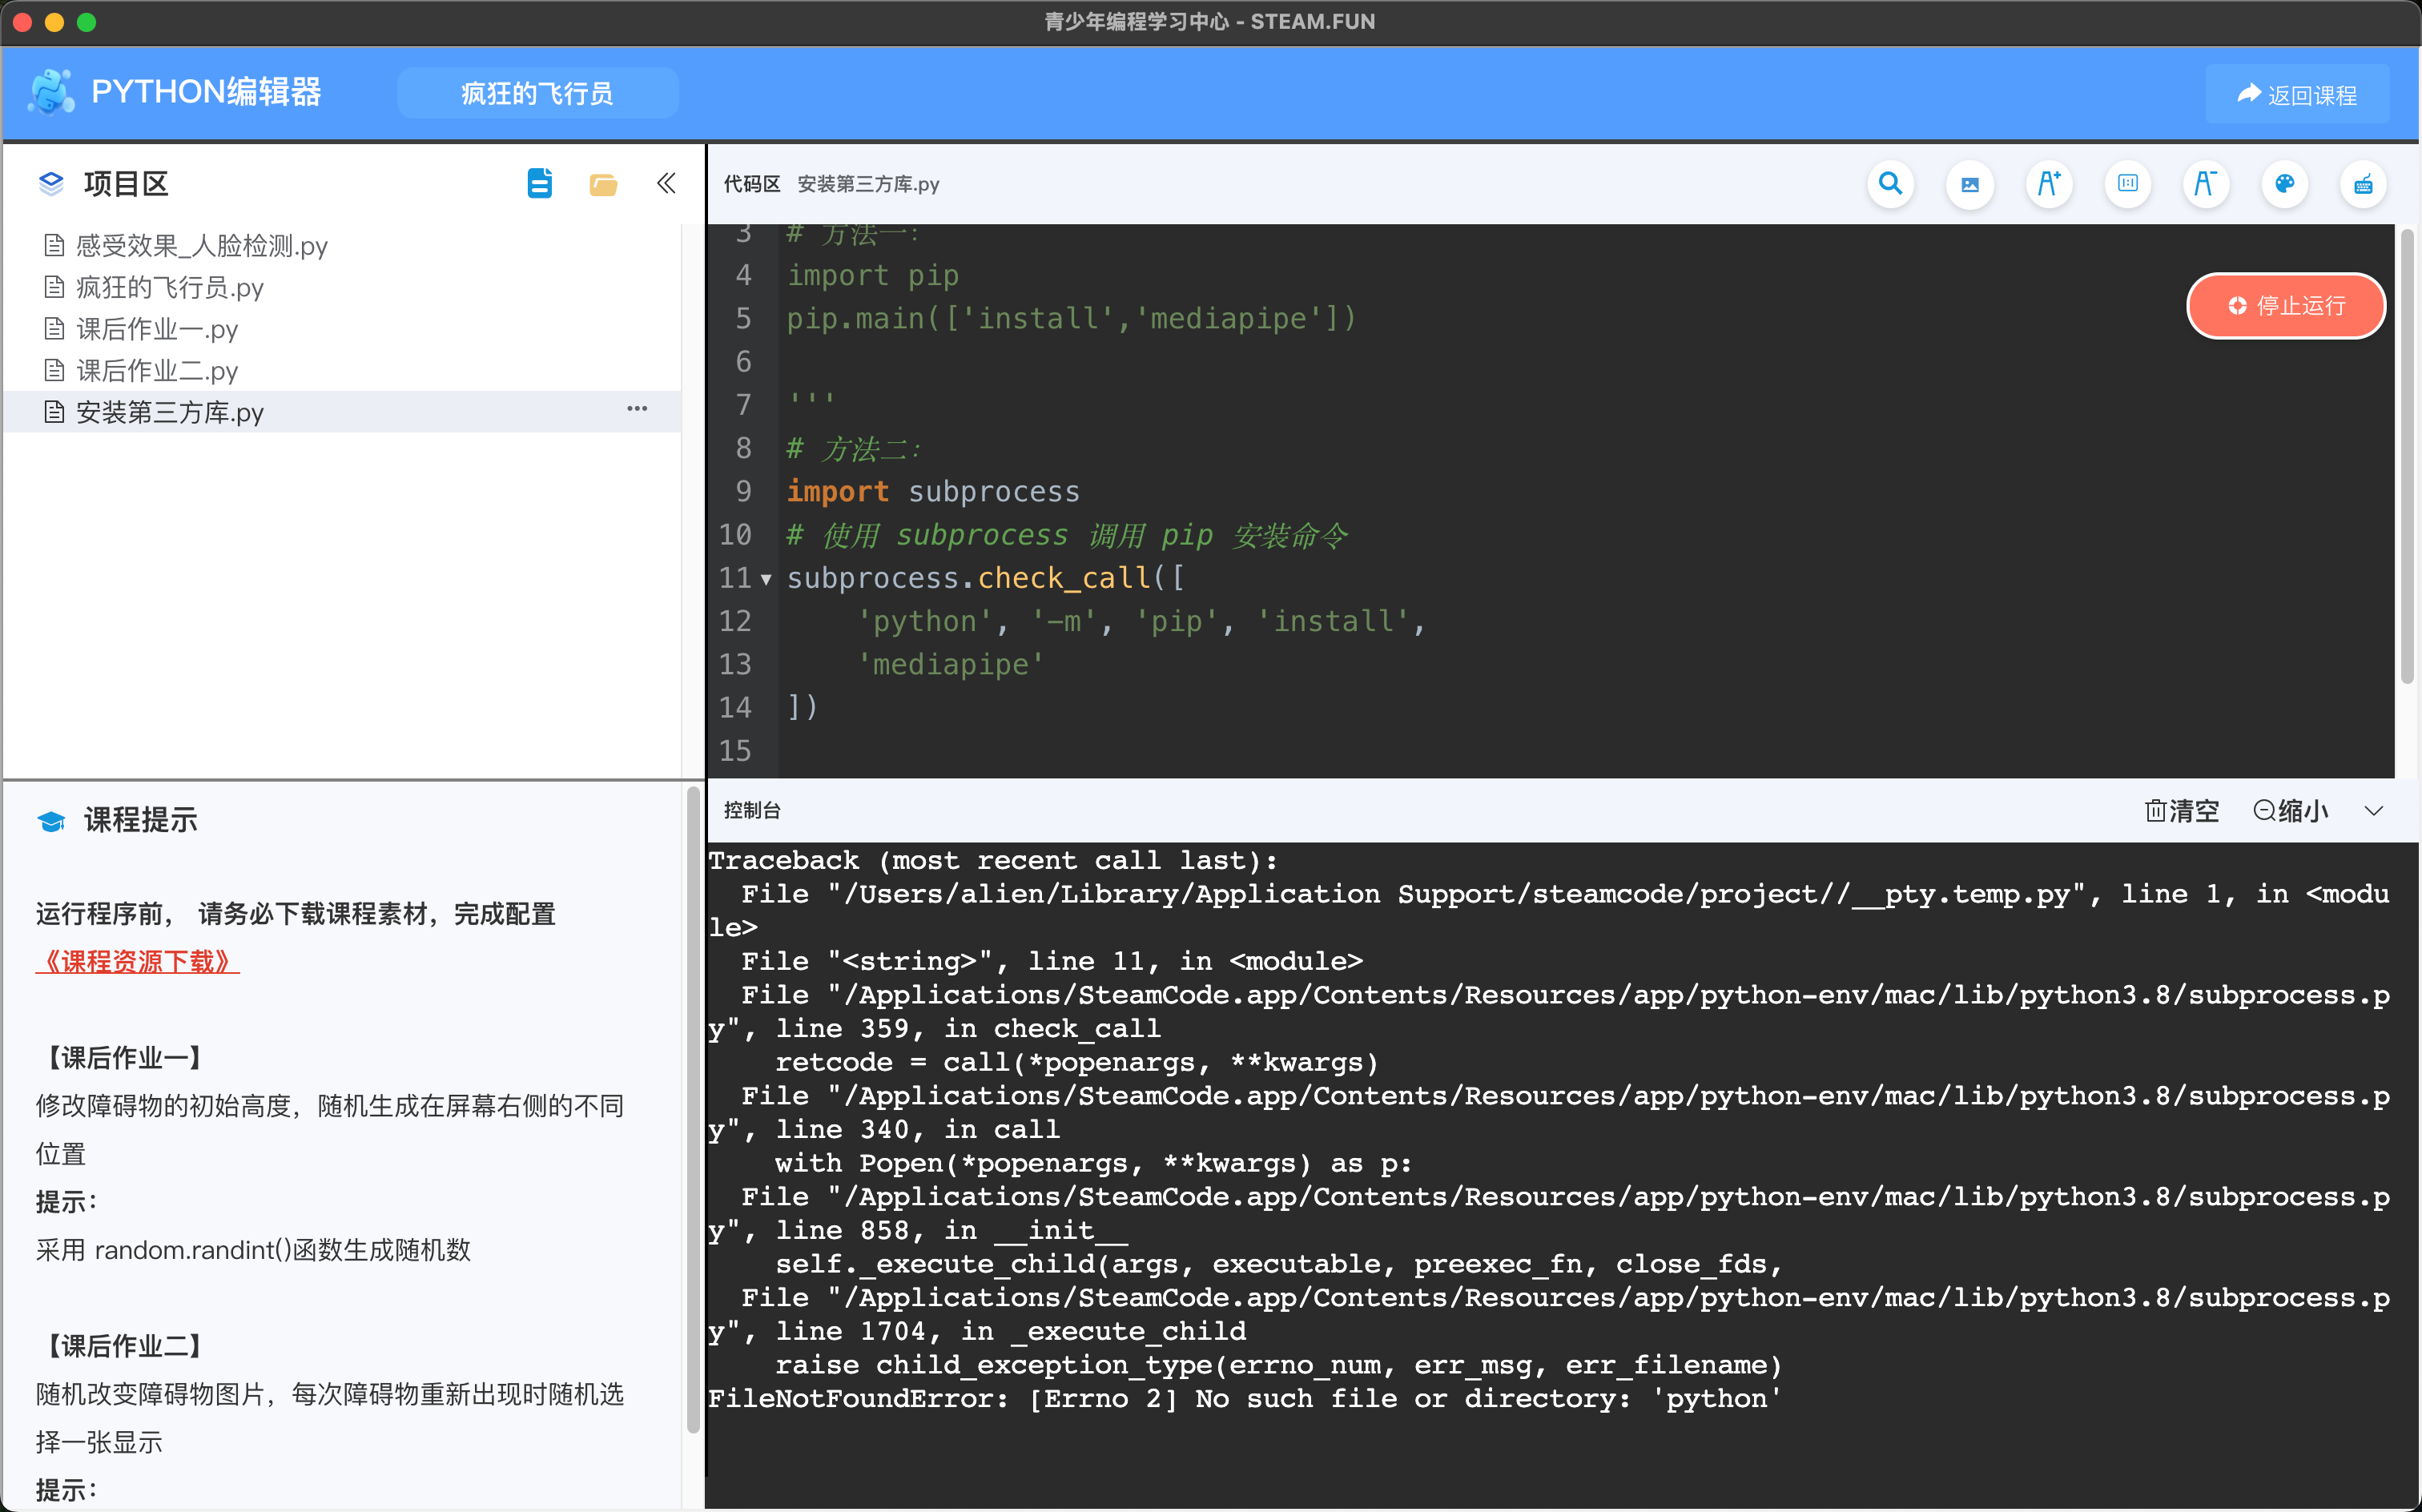Viewport: 2422px width, 1512px height.
Task: Collapse the console with the chevron arrow
Action: [x=2374, y=811]
